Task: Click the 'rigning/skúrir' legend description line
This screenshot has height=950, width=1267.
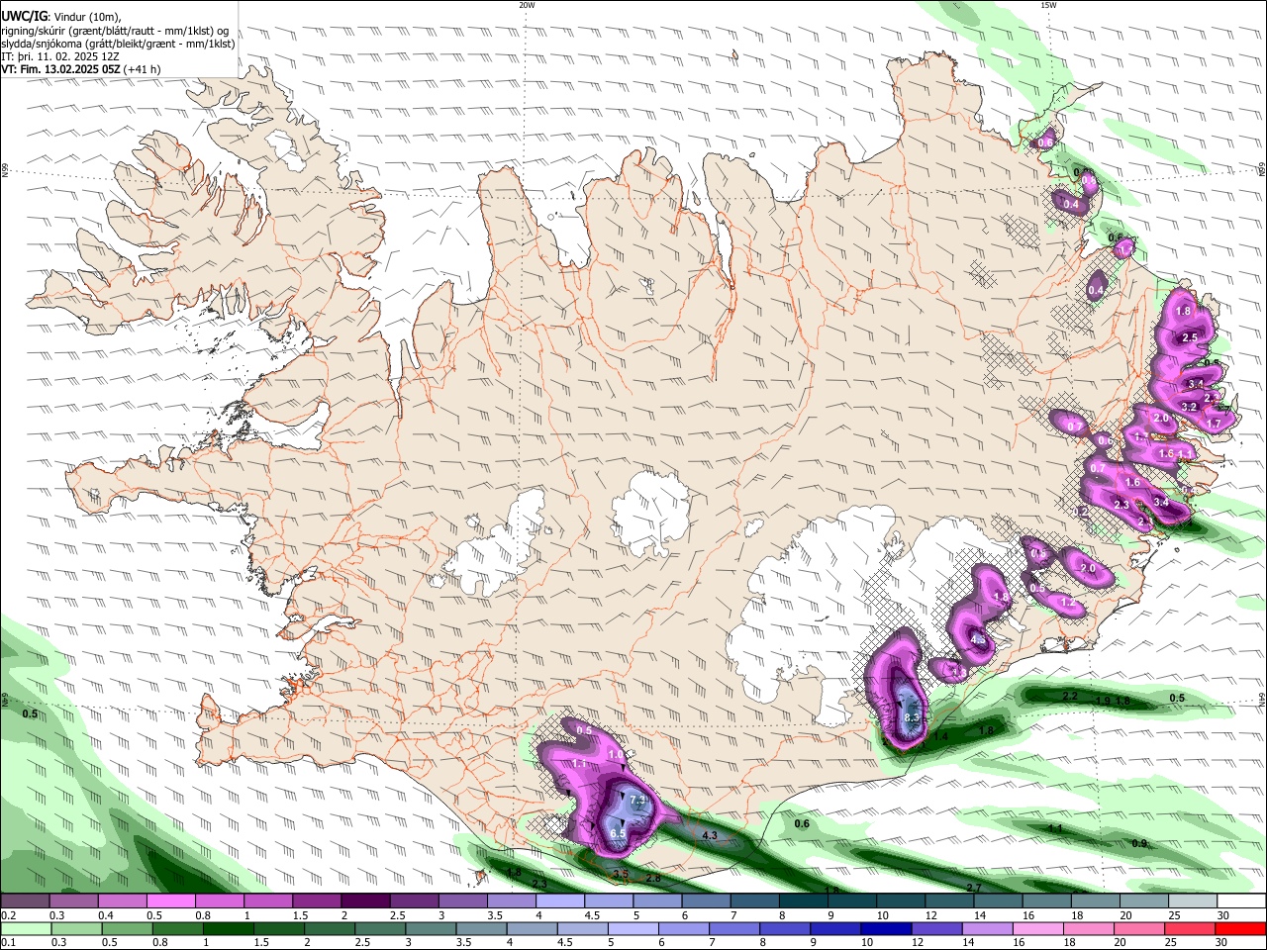Action: 114,31
